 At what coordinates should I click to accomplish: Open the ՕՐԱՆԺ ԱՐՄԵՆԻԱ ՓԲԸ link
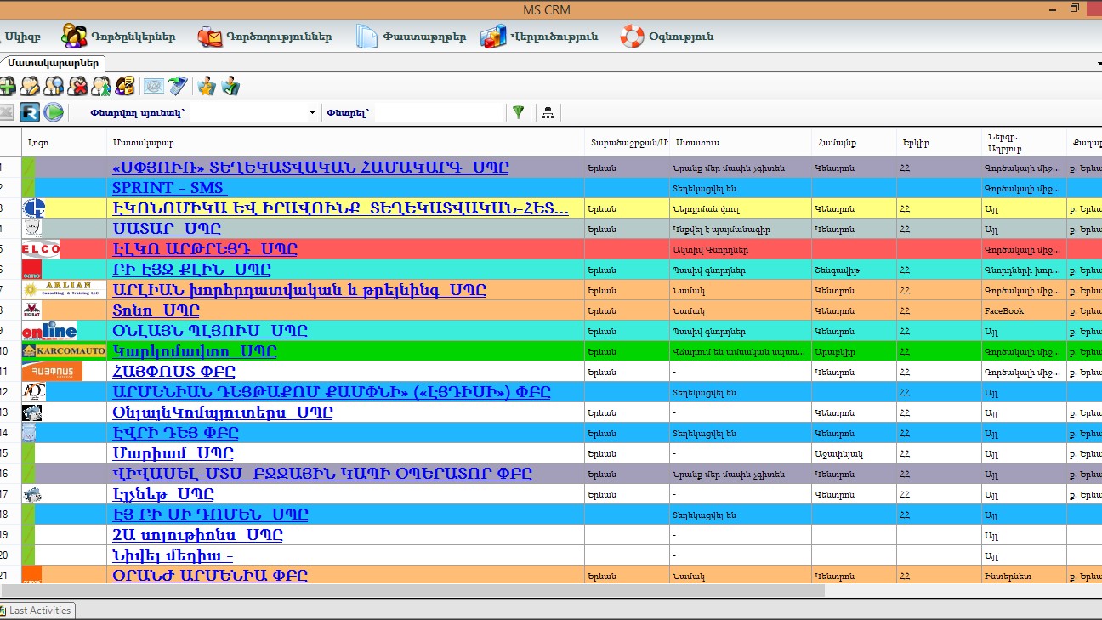tap(210, 576)
